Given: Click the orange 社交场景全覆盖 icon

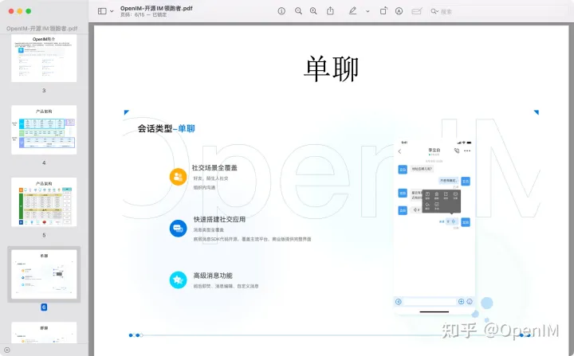Looking at the screenshot, I should [179, 177].
